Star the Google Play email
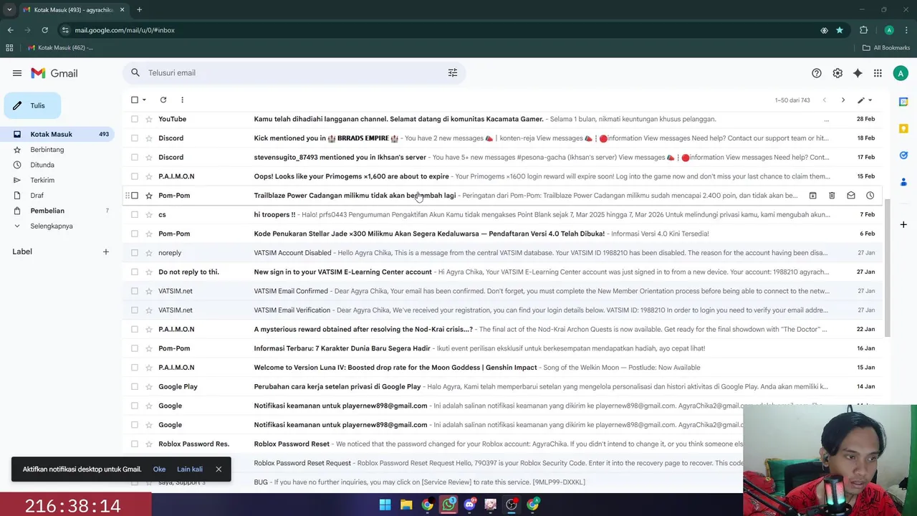 pyautogui.click(x=149, y=387)
